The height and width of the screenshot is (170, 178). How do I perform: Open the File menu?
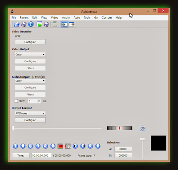tap(14, 18)
